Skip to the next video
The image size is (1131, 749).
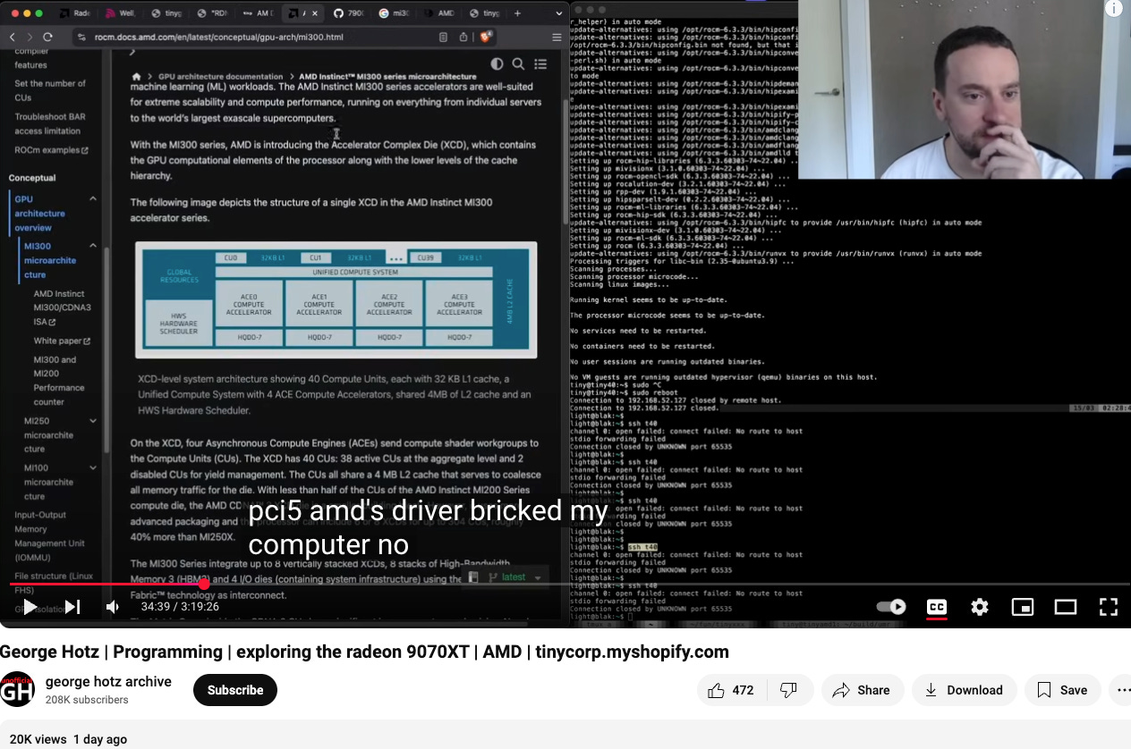pos(72,607)
